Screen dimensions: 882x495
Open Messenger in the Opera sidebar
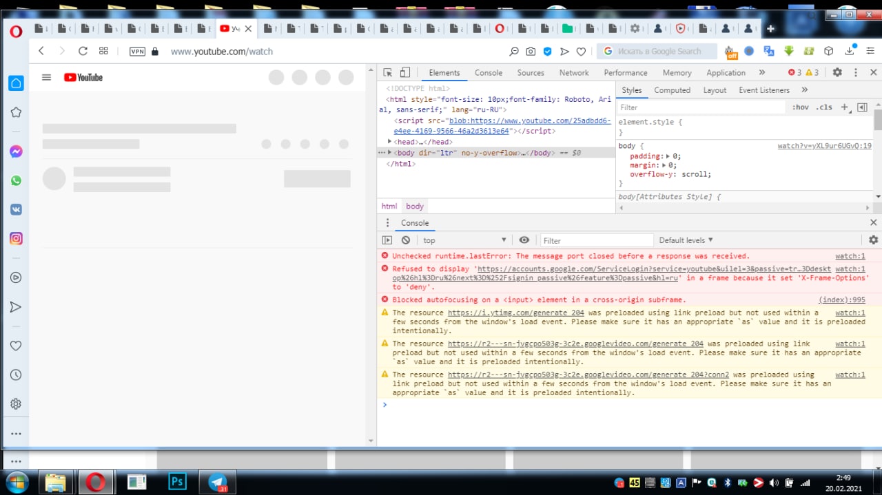click(16, 151)
